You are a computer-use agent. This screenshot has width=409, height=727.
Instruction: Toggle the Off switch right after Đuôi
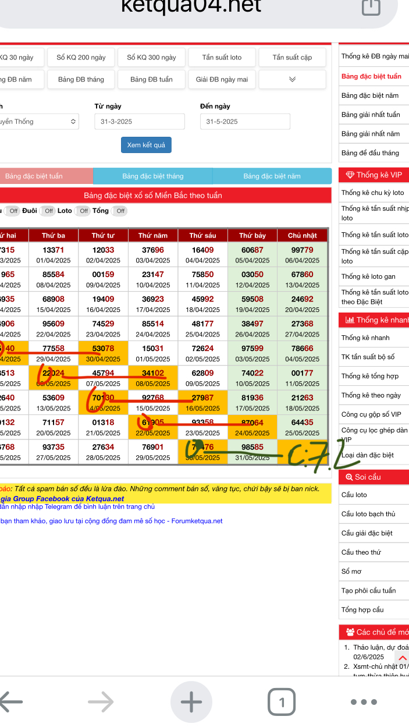(x=48, y=211)
